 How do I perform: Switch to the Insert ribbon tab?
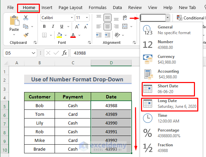(x=47, y=8)
